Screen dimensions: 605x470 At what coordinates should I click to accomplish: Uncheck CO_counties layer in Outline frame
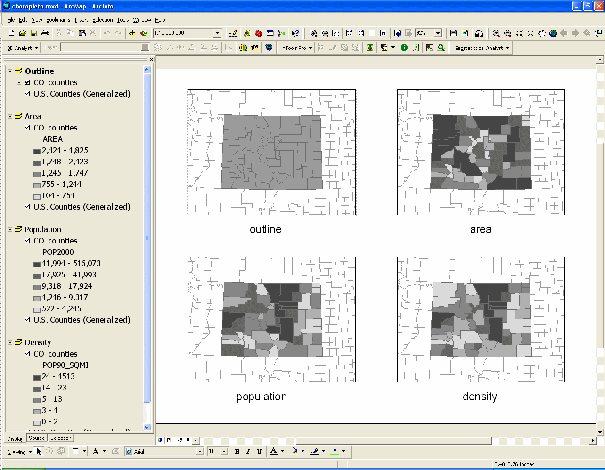coord(27,82)
